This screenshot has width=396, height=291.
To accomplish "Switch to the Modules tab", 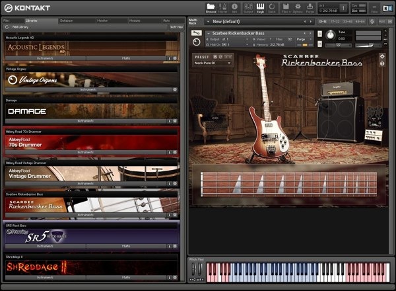I will (145, 21).
